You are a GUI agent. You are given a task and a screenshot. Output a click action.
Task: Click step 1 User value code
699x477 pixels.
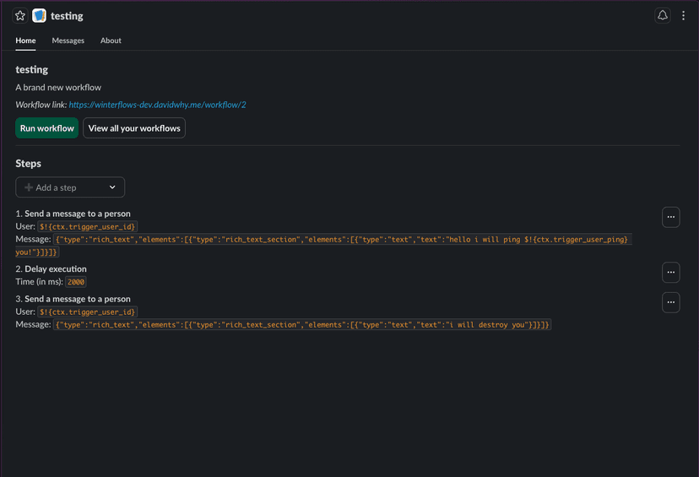tap(87, 226)
